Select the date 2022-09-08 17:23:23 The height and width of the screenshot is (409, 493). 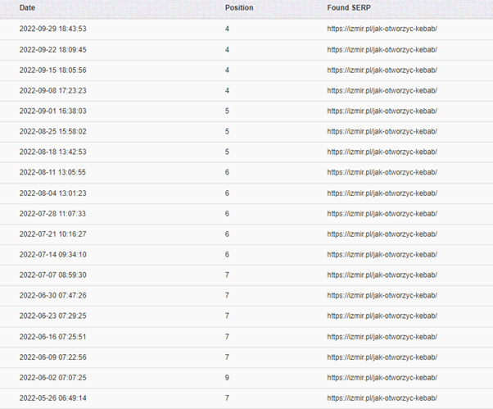coord(52,91)
